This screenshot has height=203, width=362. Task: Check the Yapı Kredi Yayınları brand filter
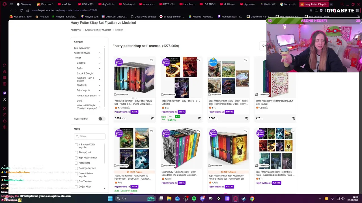(x=76, y=158)
